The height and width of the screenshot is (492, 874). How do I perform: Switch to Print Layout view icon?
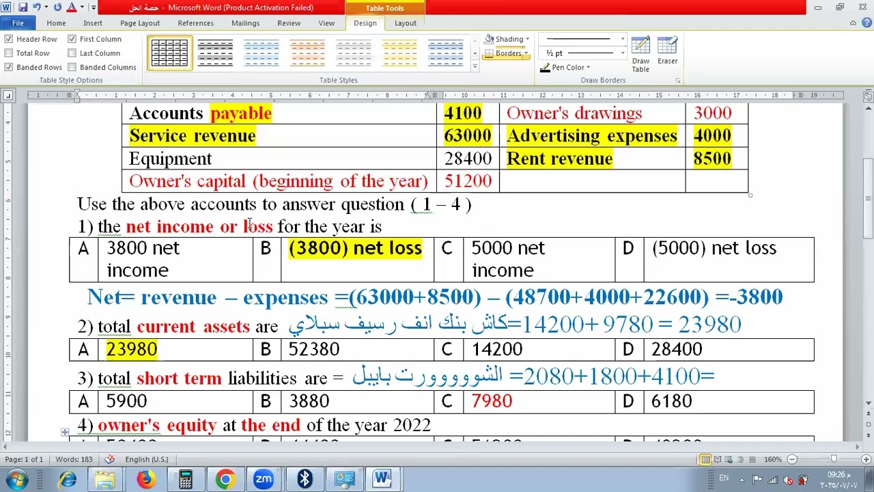pyautogui.click(x=705, y=459)
